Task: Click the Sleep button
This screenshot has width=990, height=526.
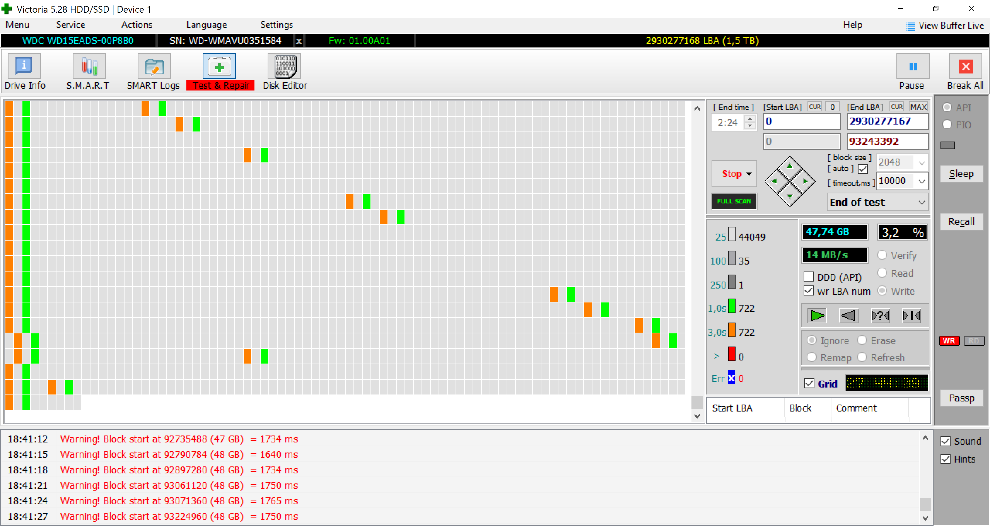Action: click(x=961, y=174)
